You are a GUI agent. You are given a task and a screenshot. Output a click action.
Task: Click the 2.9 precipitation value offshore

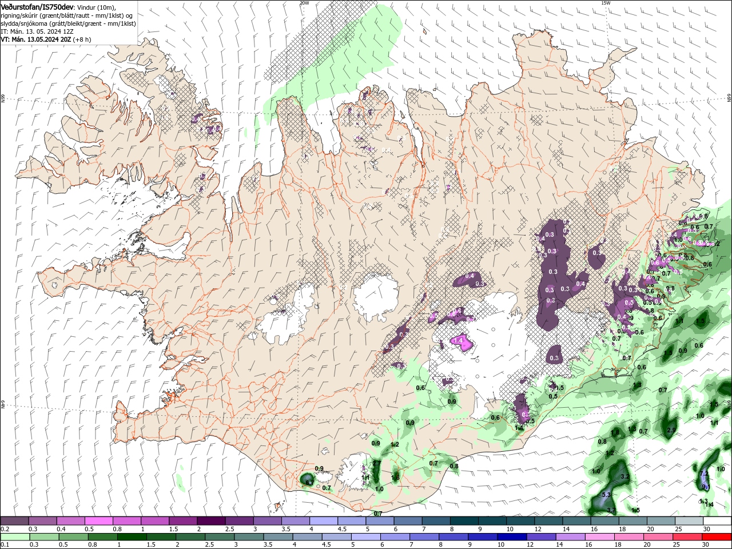click(671, 430)
